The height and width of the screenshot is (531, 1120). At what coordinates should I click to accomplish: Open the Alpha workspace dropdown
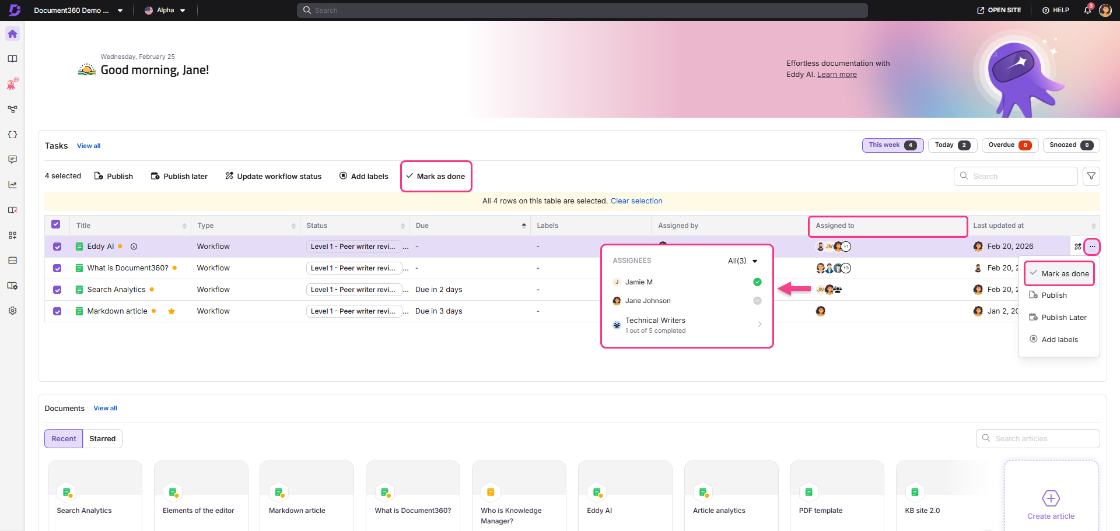(x=183, y=10)
